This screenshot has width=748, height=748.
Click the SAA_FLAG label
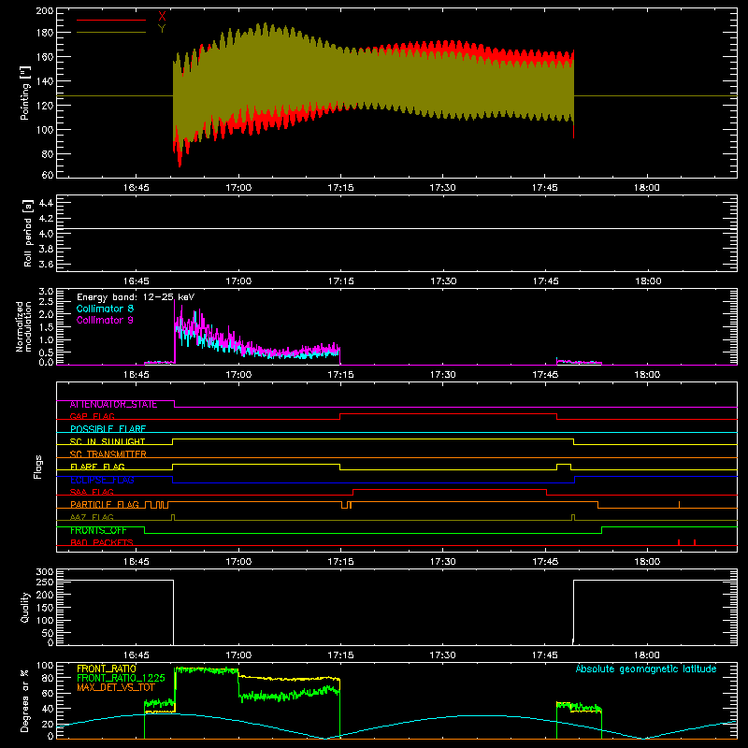click(x=92, y=493)
